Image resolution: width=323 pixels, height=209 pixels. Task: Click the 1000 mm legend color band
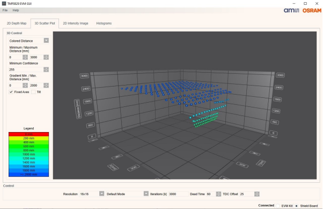pyautogui.click(x=28, y=154)
